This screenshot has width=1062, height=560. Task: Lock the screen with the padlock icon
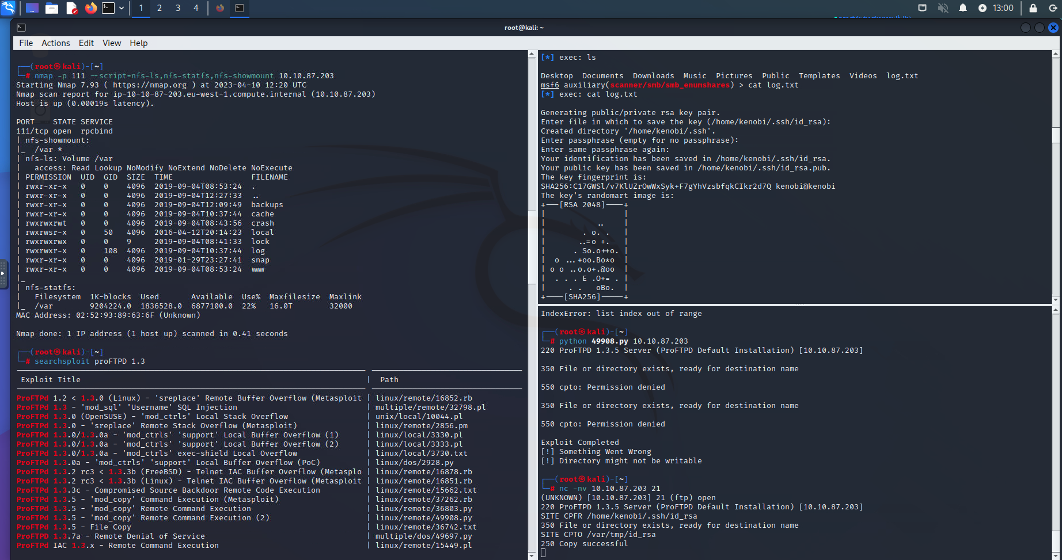pyautogui.click(x=1033, y=8)
